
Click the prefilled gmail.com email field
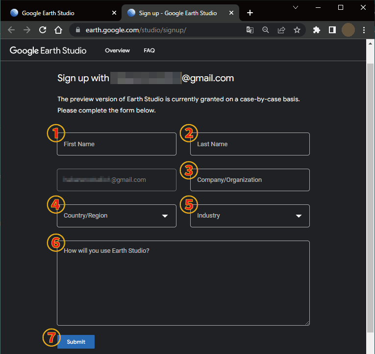pos(117,180)
